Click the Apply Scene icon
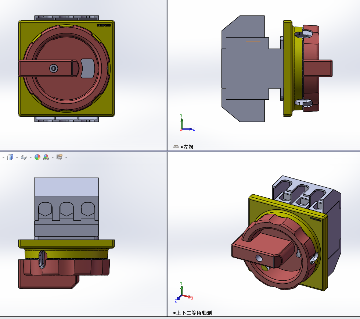This screenshot has height=319, width=360. pos(46,157)
